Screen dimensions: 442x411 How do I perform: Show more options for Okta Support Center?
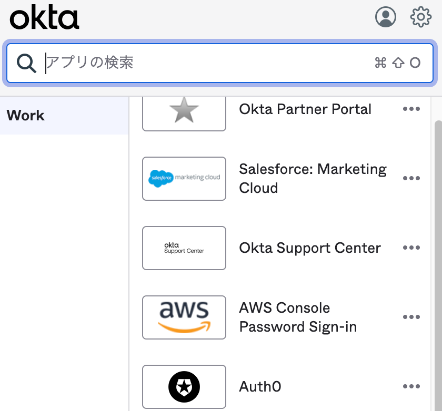pyautogui.click(x=411, y=248)
